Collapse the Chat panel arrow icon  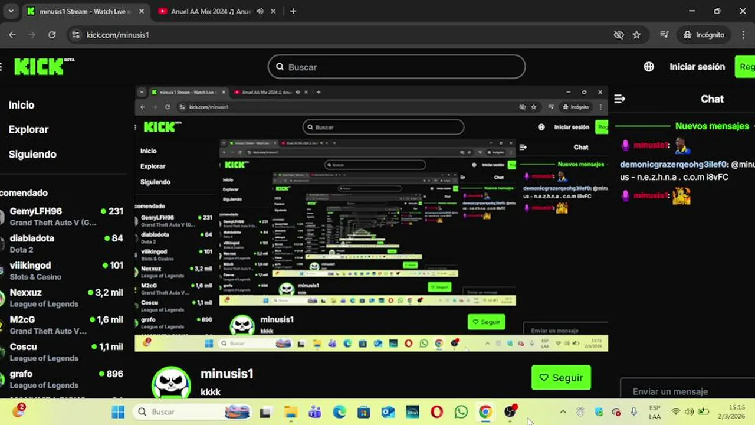(x=619, y=99)
